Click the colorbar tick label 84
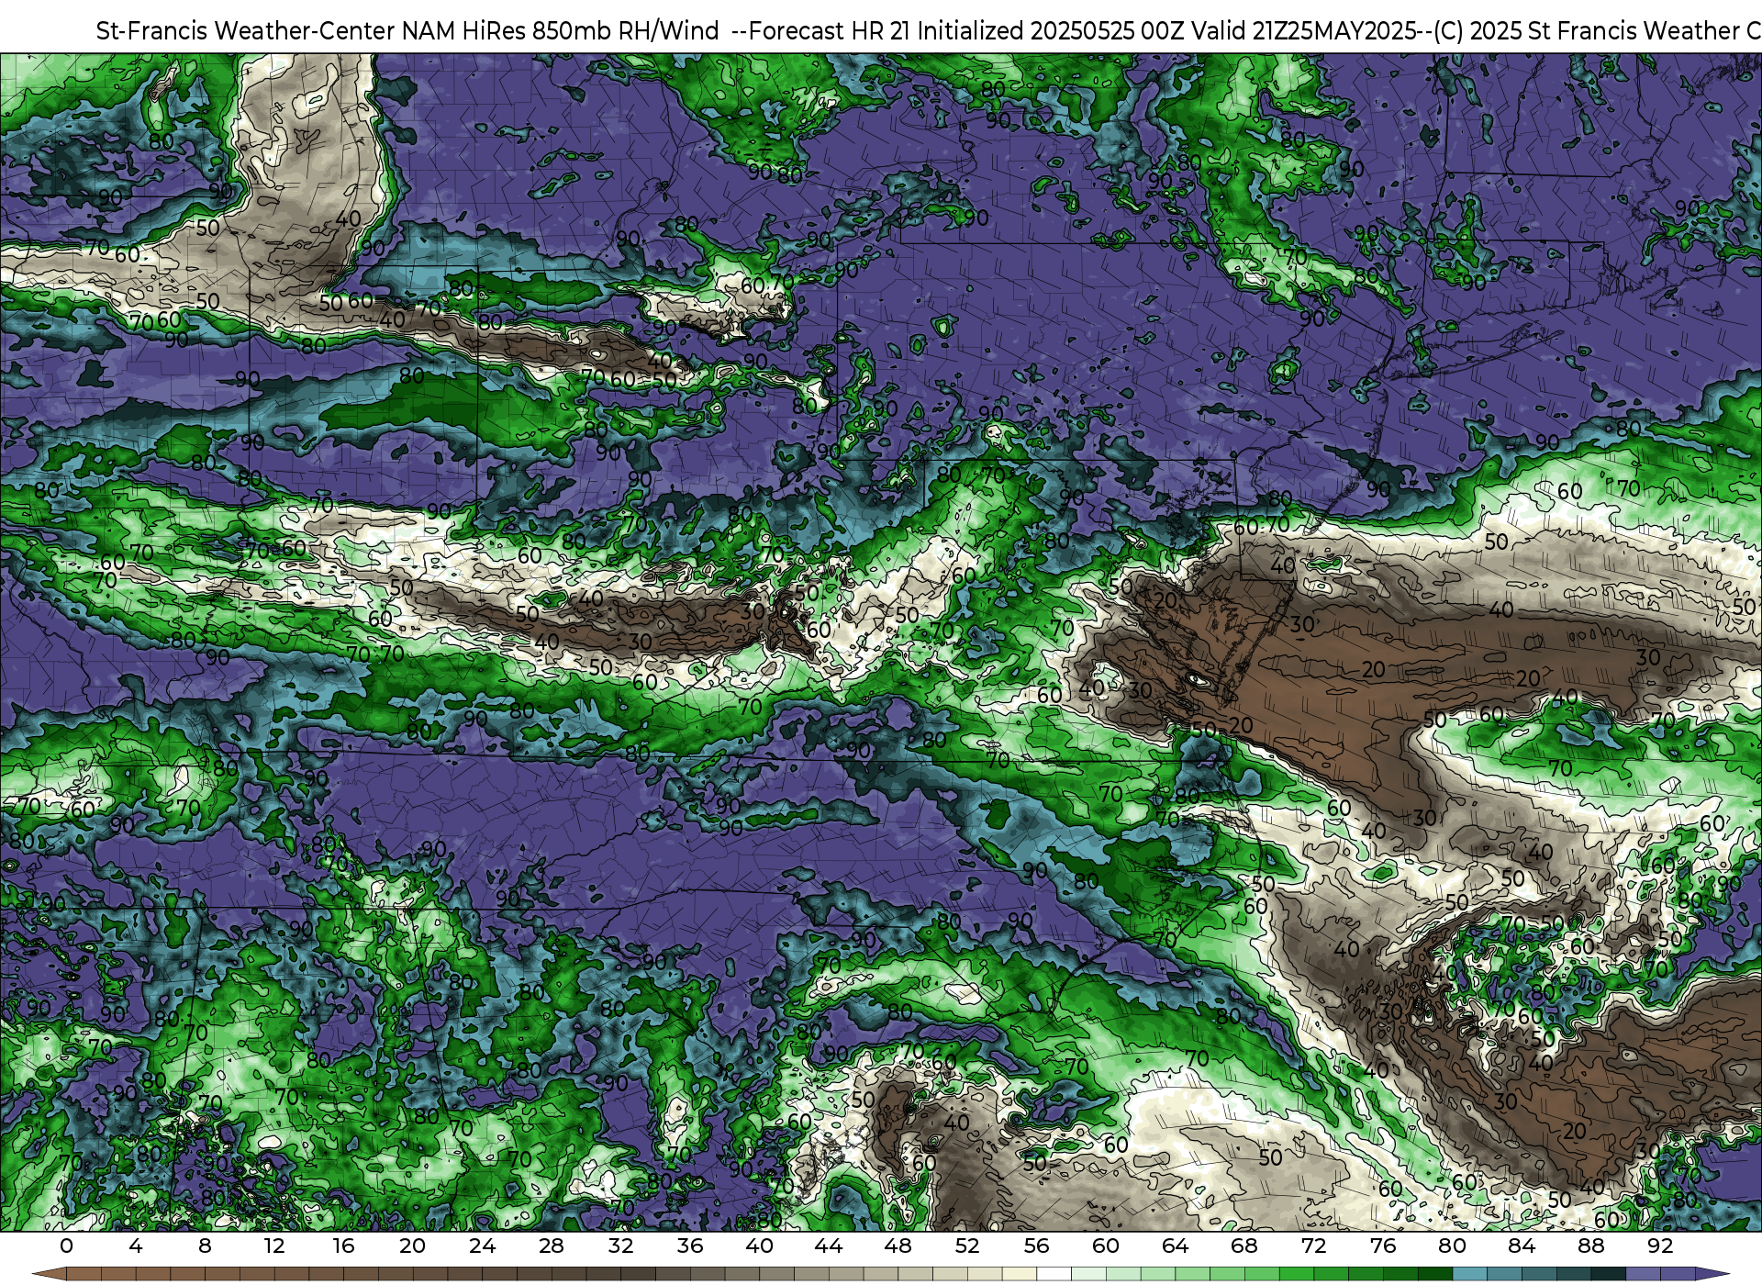1762x1285 pixels. 1522,1246
